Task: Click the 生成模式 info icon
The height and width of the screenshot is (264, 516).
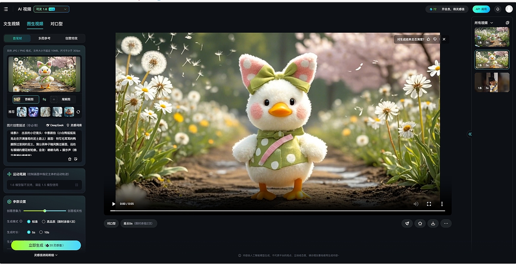Action: [x=21, y=221]
